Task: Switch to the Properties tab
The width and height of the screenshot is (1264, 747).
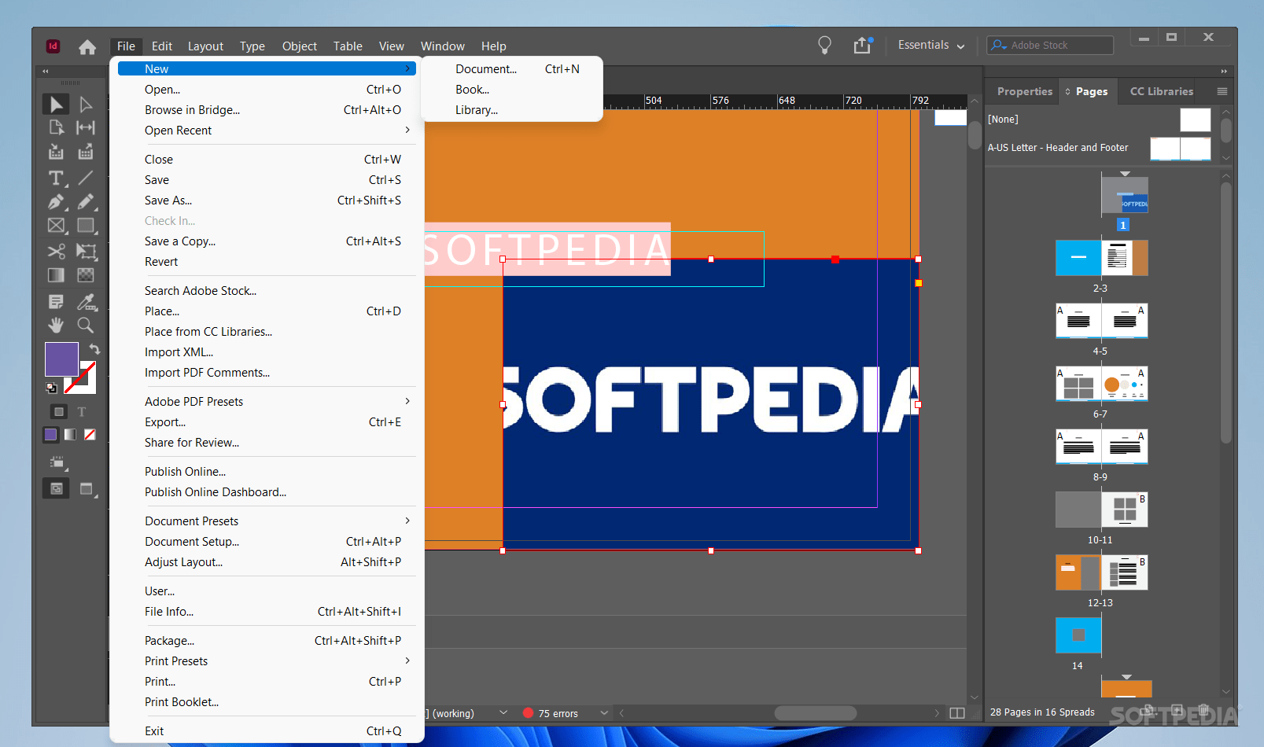Action: coord(1025,92)
